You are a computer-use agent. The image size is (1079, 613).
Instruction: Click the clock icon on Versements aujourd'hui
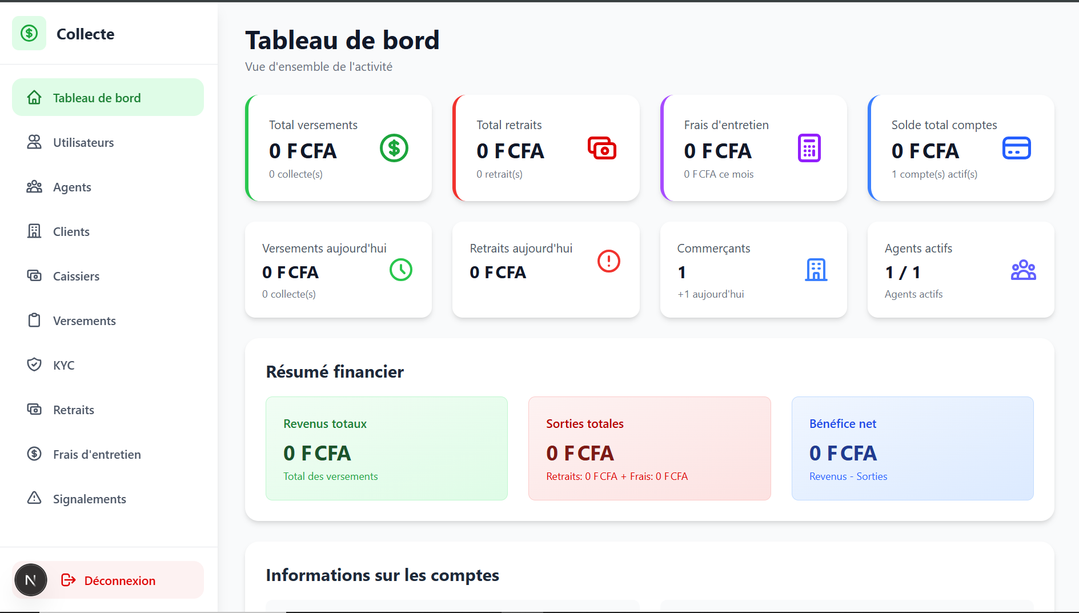pyautogui.click(x=401, y=270)
